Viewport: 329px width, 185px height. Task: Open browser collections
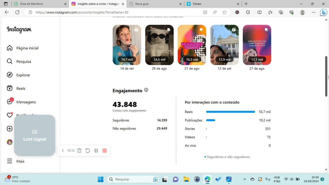pos(281,12)
